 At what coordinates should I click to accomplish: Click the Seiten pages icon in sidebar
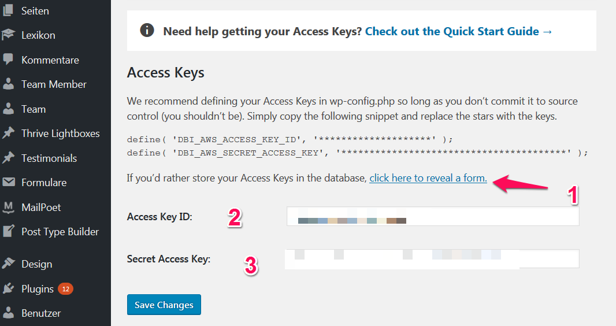[8, 10]
